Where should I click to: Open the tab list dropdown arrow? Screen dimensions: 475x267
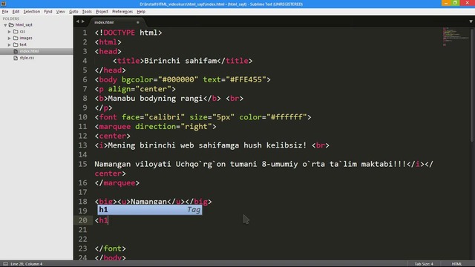tap(471, 22)
